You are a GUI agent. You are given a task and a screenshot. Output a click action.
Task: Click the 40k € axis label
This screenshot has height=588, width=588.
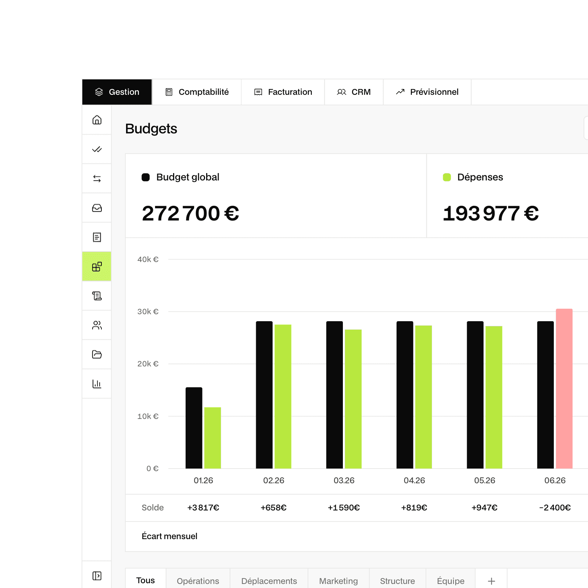point(148,259)
